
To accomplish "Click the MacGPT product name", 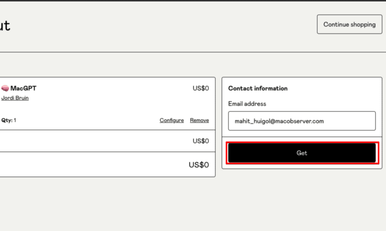I will point(24,89).
